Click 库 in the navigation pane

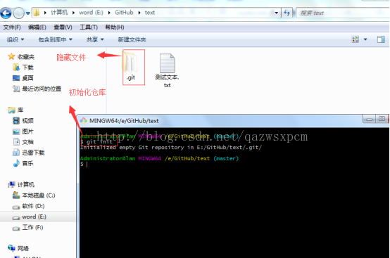[x=15, y=110]
